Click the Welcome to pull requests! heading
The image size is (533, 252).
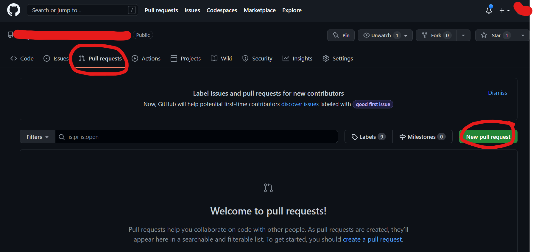pos(268,211)
